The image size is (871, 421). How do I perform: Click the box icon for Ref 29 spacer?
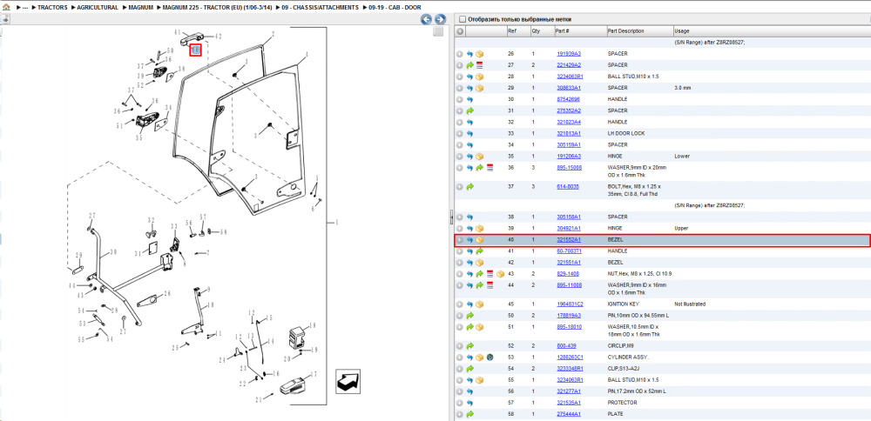pyautogui.click(x=479, y=88)
